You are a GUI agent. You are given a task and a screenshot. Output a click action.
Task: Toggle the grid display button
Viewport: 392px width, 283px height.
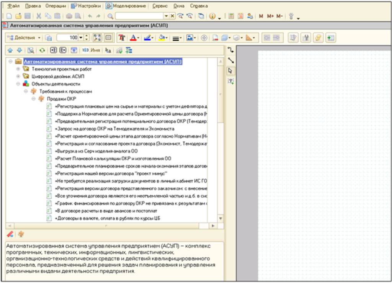point(108,38)
